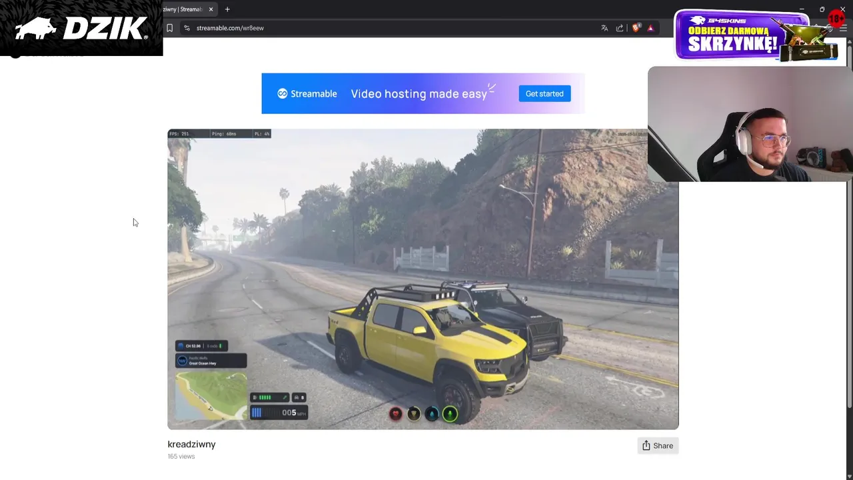
Task: Open the Brave Rewards triangle icon
Action: click(650, 28)
